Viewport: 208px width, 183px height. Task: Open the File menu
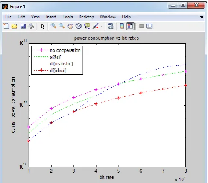pos(9,17)
